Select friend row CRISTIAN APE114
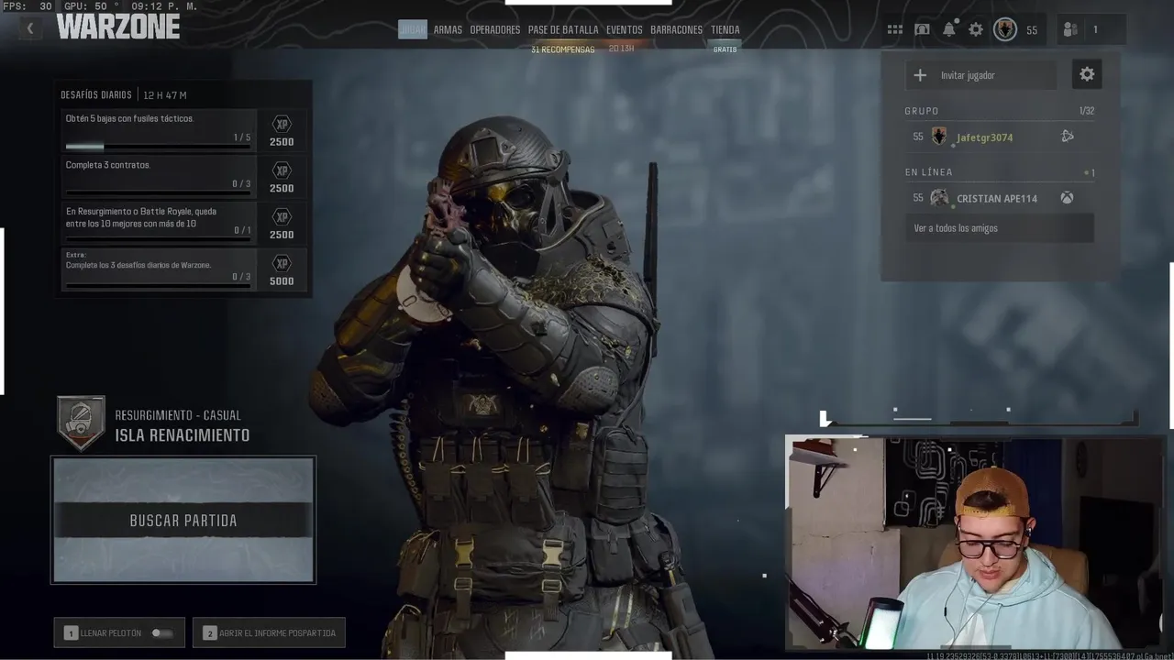1174x660 pixels. pos(1000,198)
